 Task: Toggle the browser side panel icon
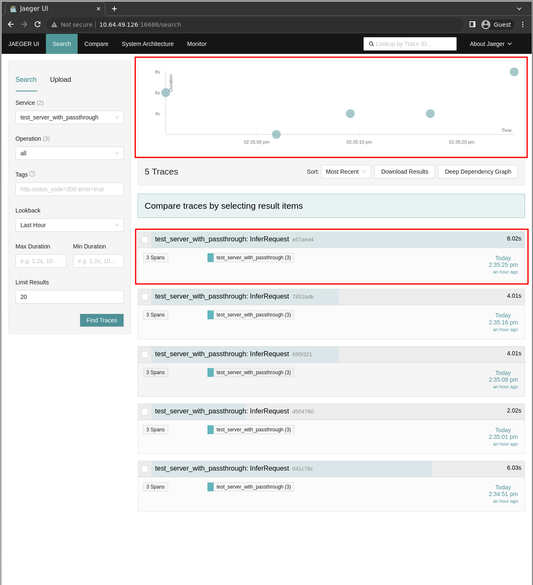[472, 25]
